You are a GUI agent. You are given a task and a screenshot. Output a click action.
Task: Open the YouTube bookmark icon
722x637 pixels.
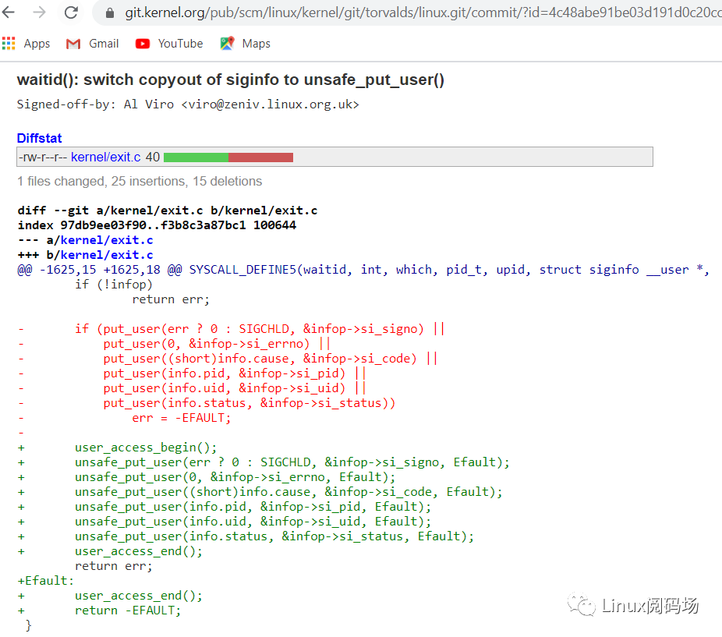coord(142,44)
